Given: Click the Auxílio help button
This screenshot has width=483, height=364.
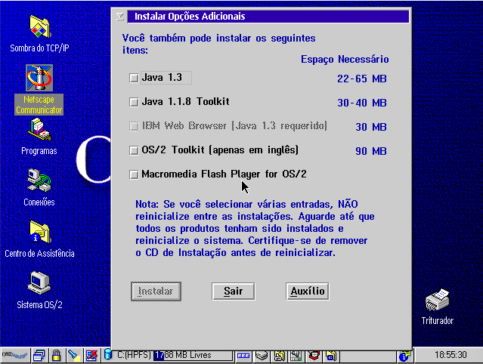Looking at the screenshot, I should [x=308, y=291].
